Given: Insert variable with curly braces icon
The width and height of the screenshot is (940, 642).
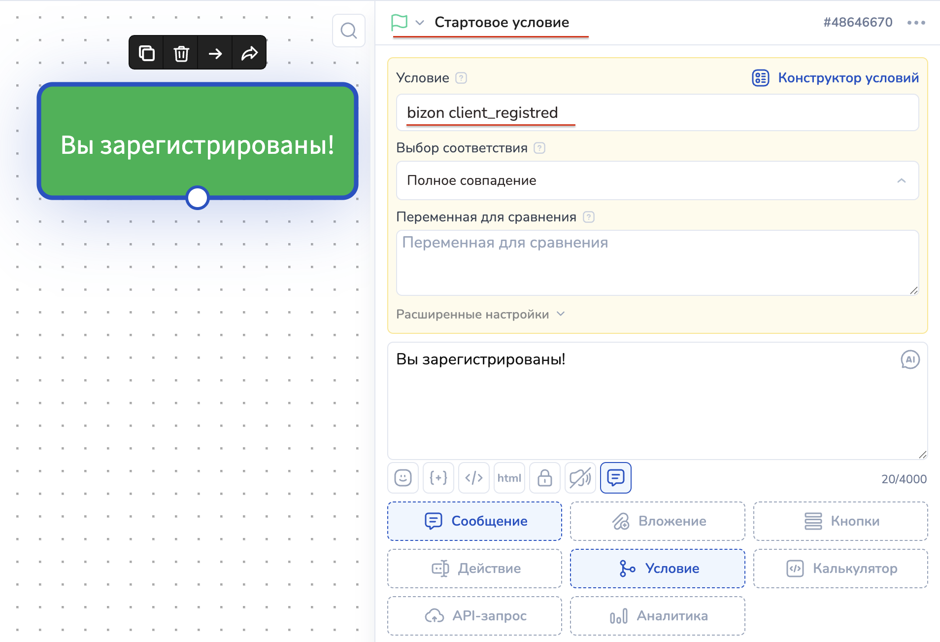Looking at the screenshot, I should (x=438, y=478).
